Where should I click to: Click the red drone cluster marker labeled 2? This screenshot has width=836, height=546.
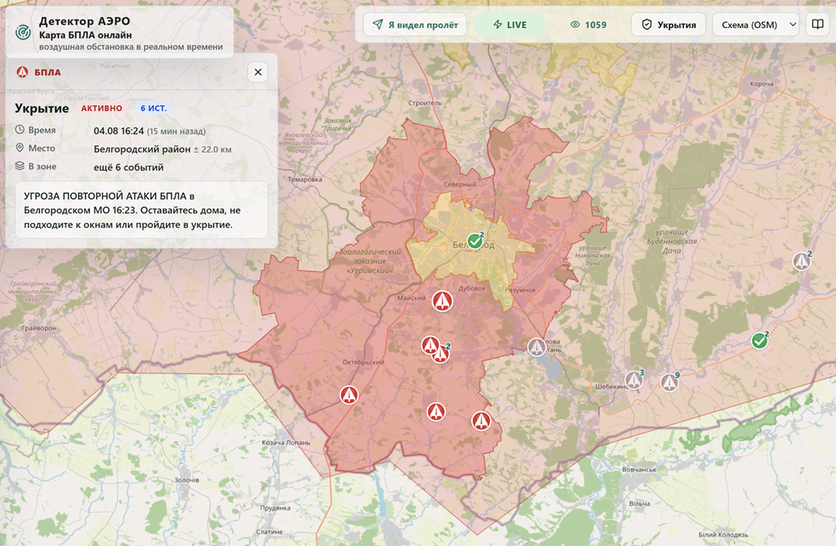pos(440,354)
